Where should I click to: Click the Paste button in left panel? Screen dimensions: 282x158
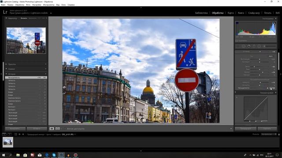click(x=37, y=129)
